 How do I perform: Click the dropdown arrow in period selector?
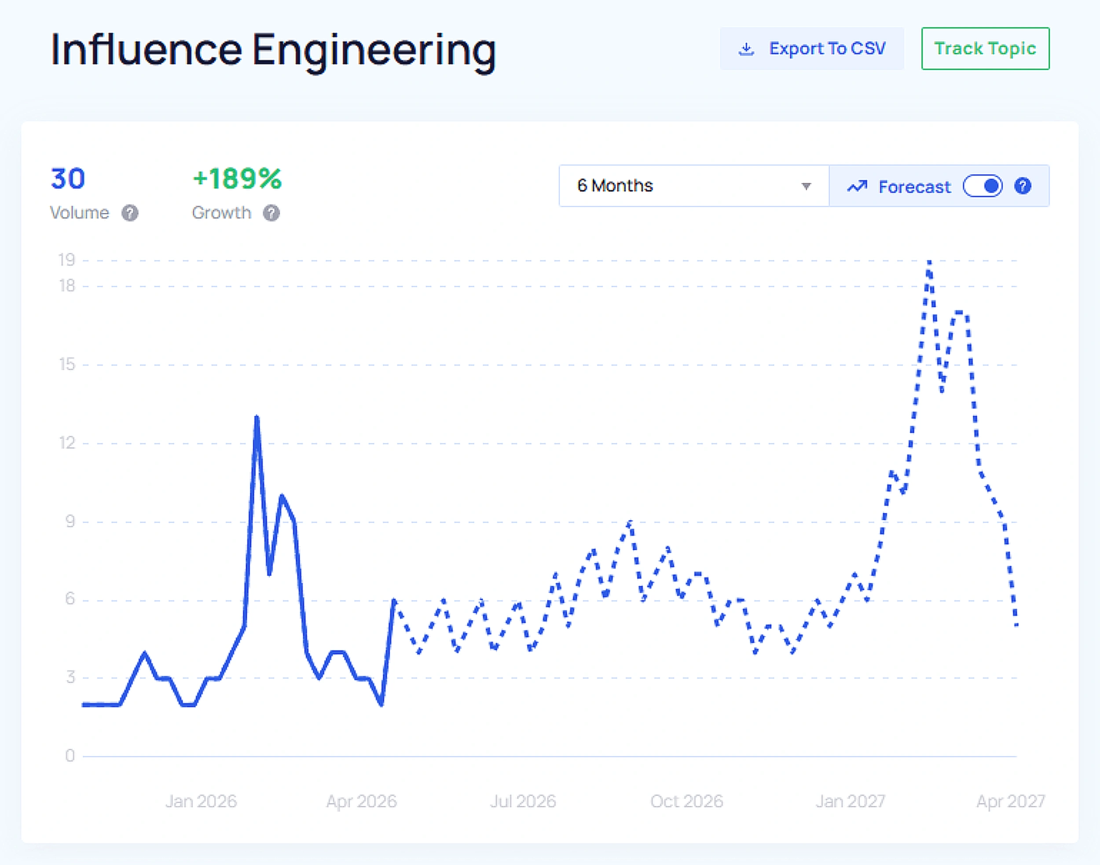point(807,186)
